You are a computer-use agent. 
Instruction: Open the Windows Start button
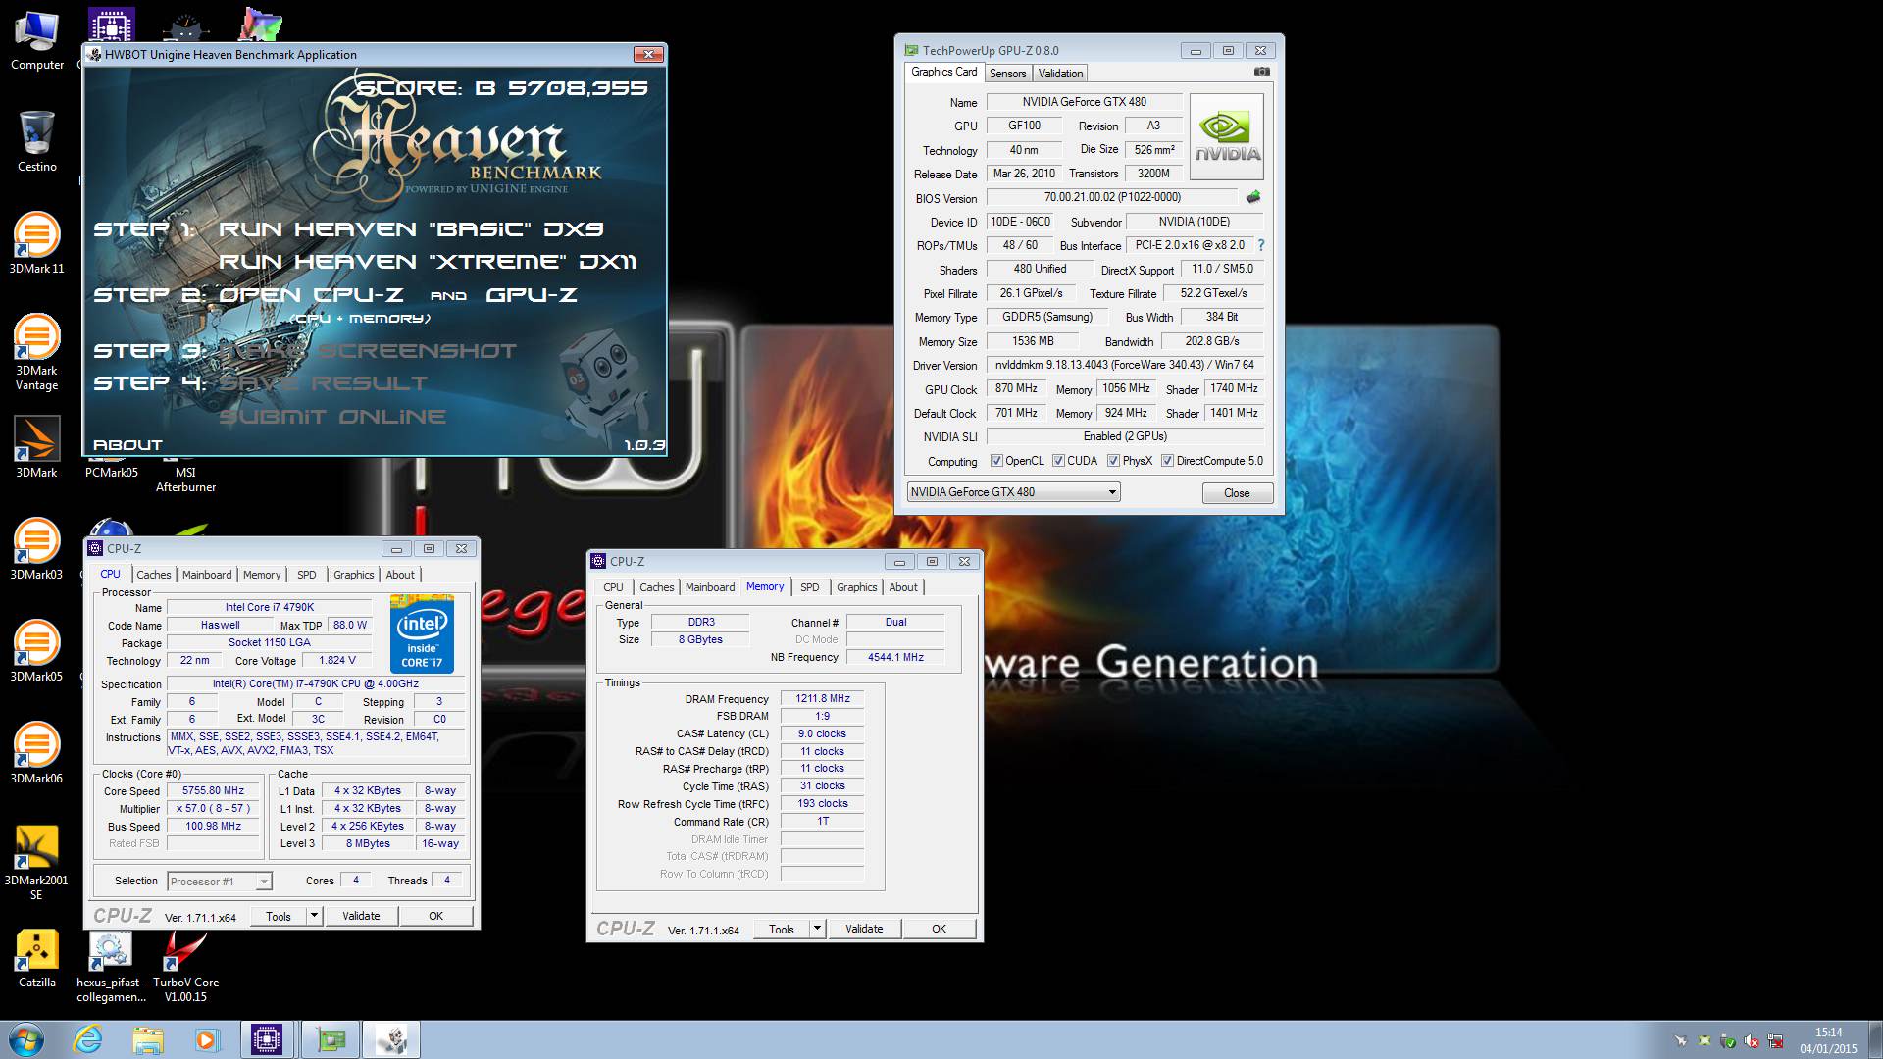(26, 1039)
